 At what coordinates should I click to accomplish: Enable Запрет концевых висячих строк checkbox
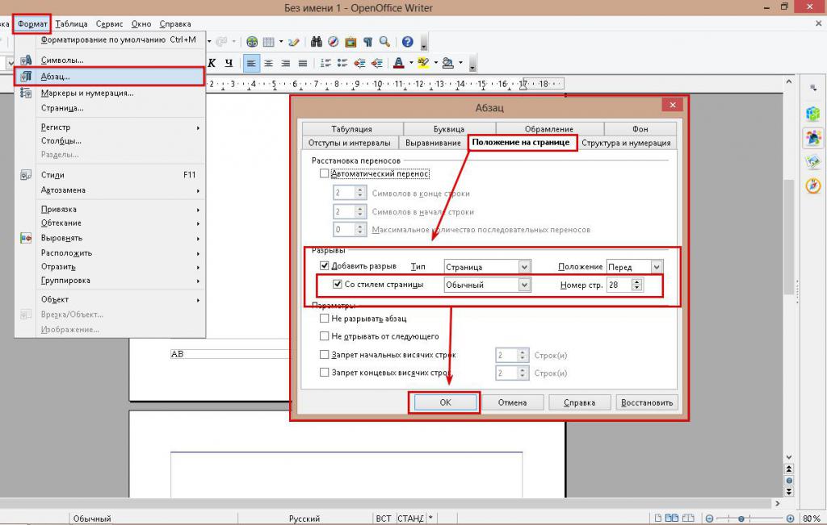coord(325,373)
